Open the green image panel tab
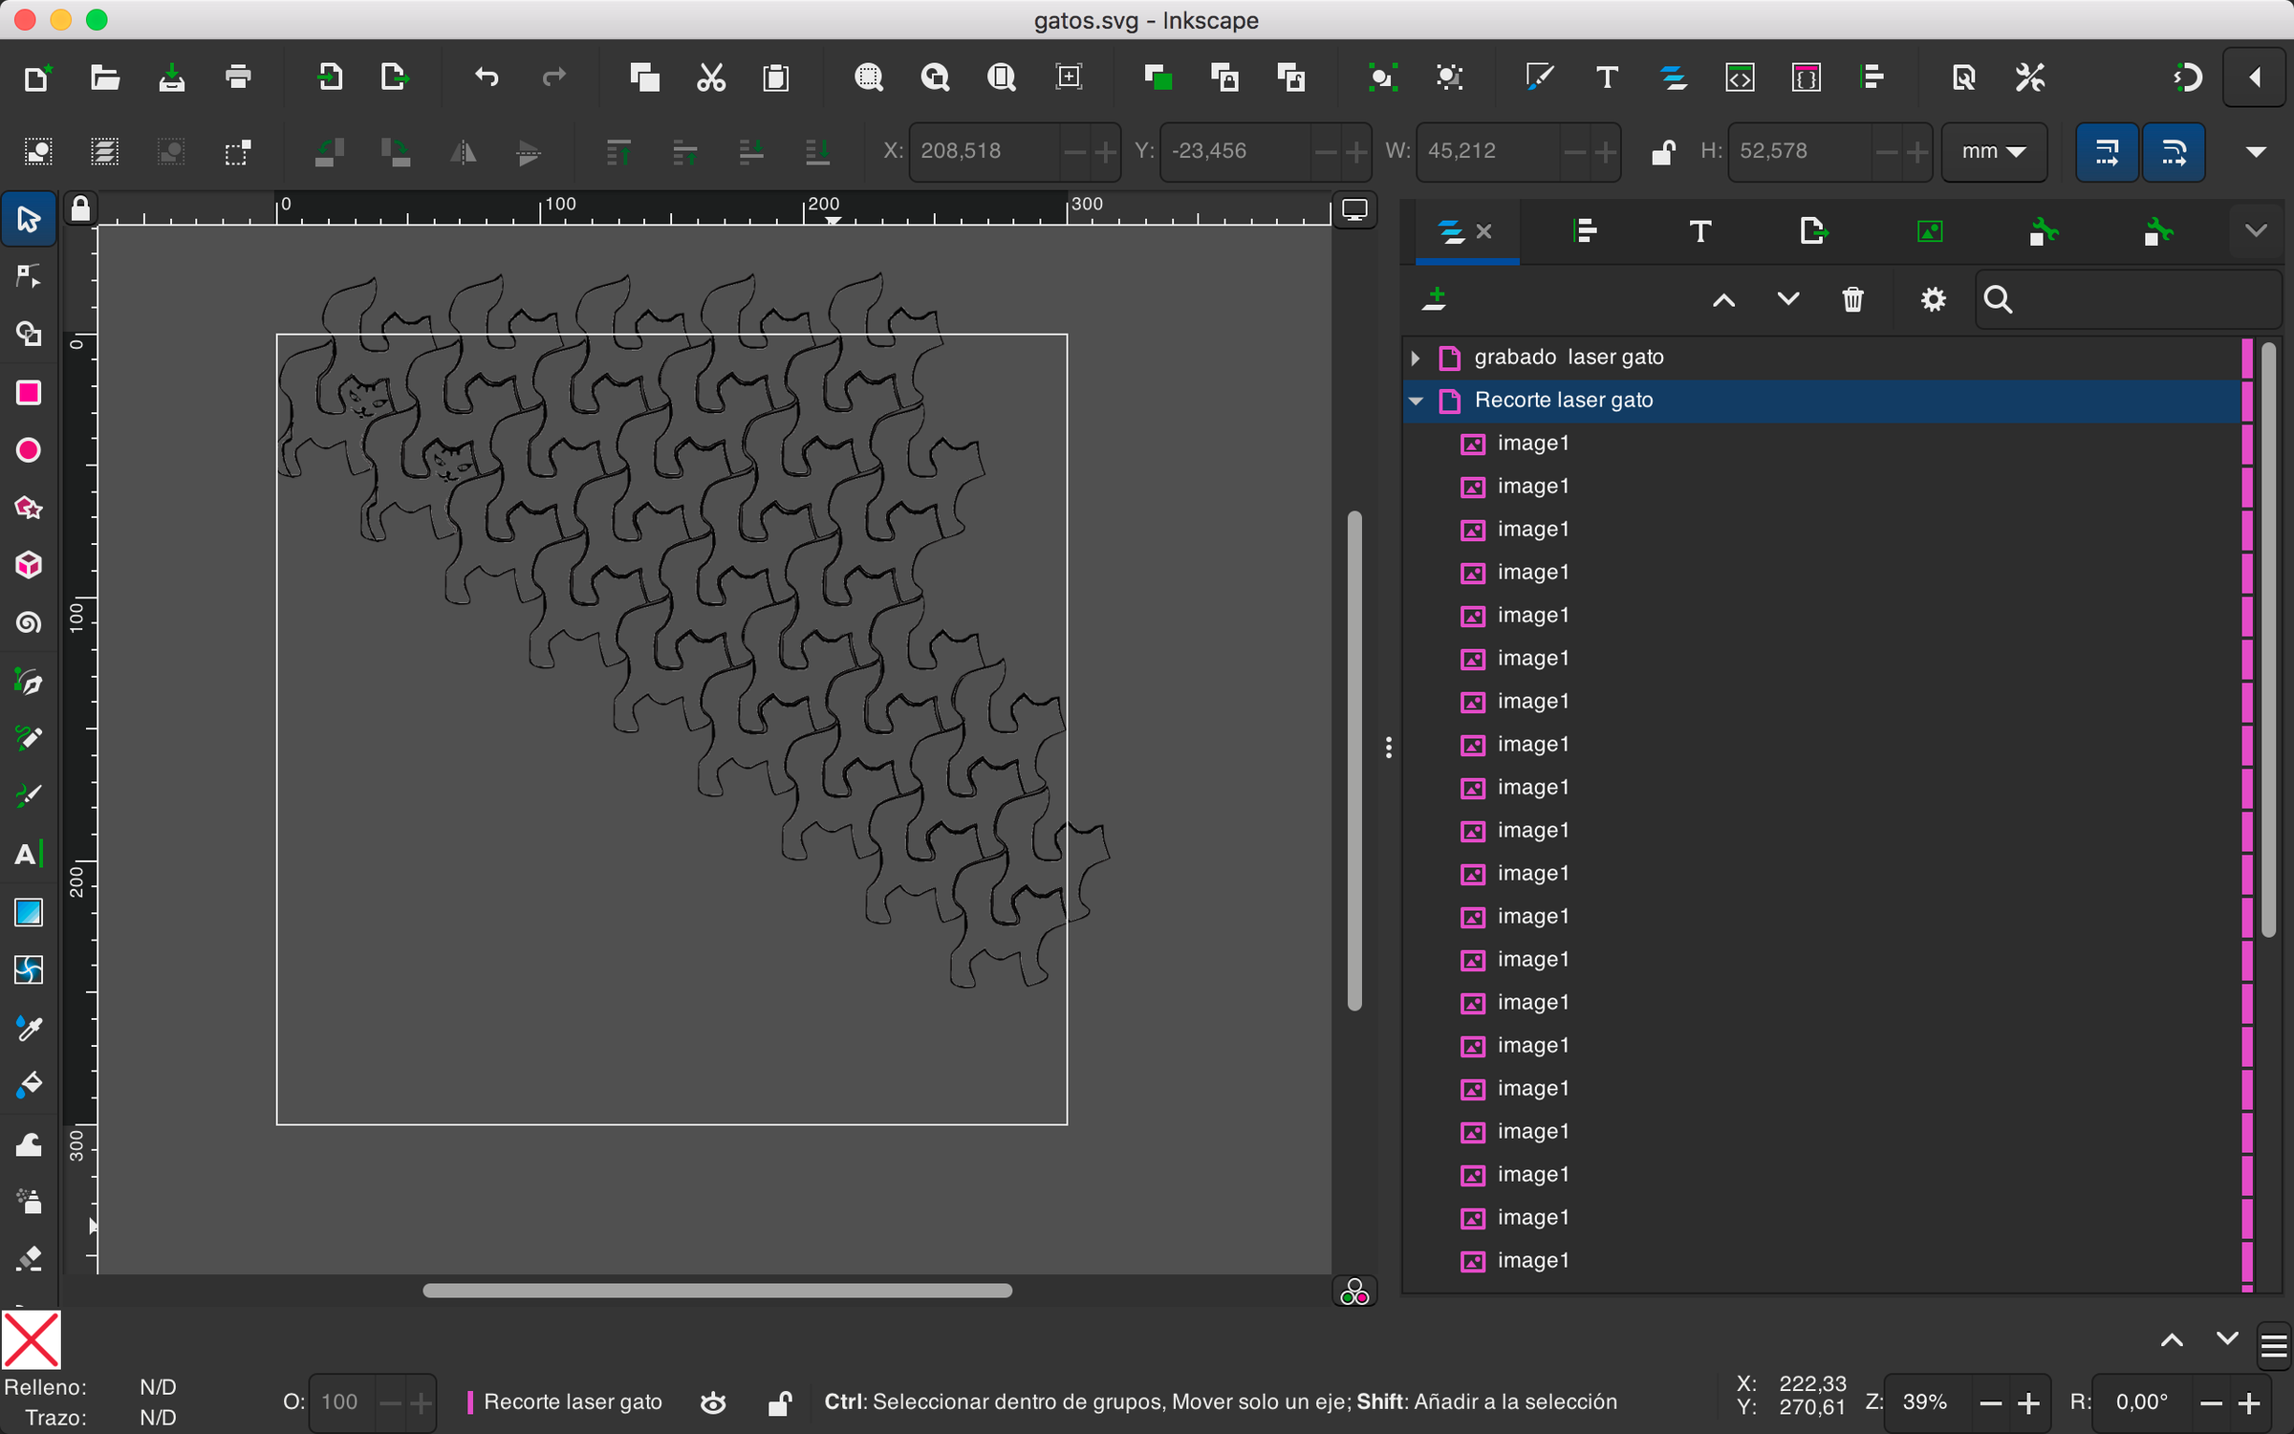 pos(1929,230)
